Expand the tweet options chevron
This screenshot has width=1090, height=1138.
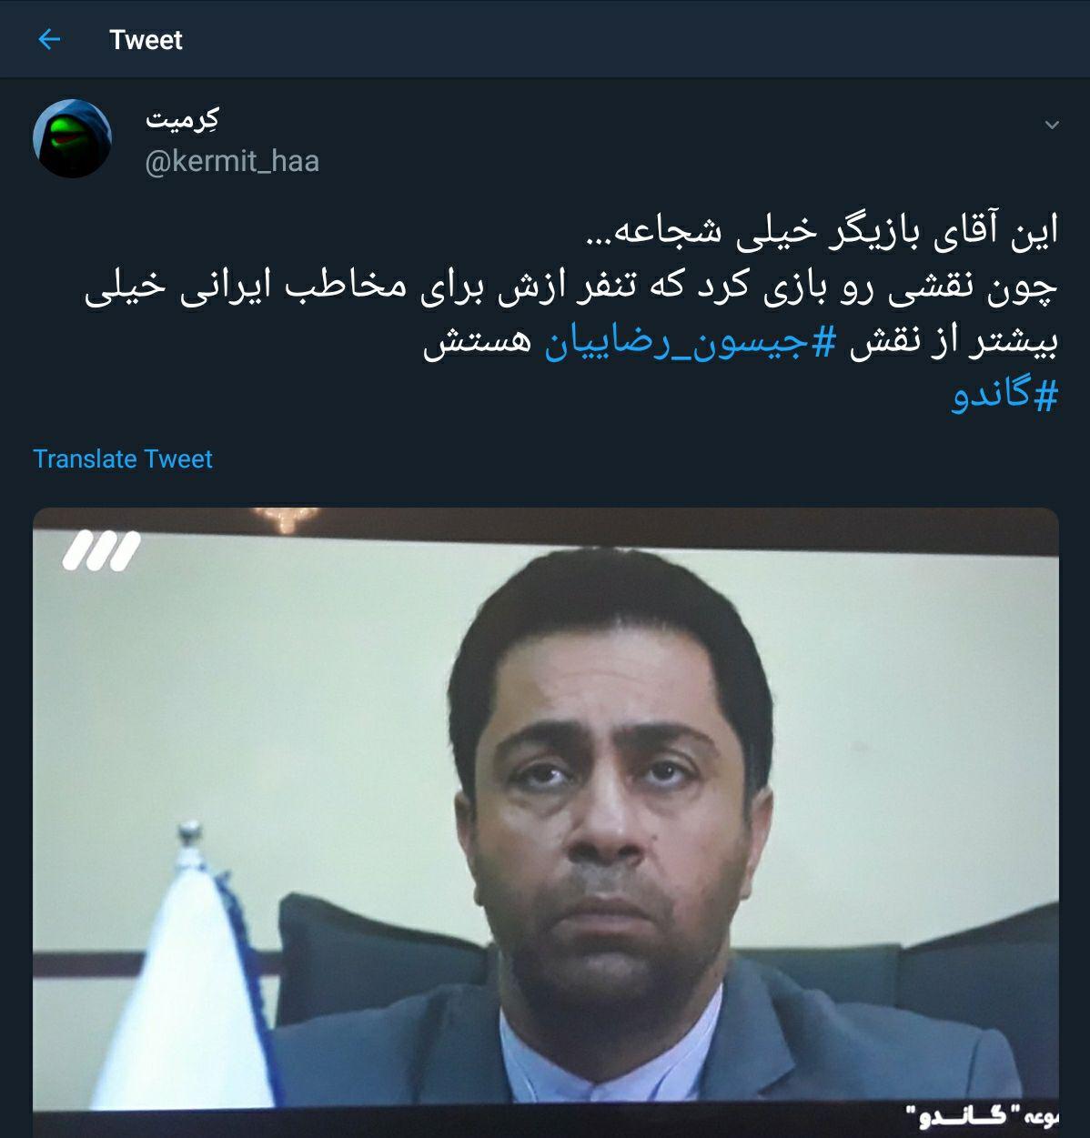tap(1052, 125)
